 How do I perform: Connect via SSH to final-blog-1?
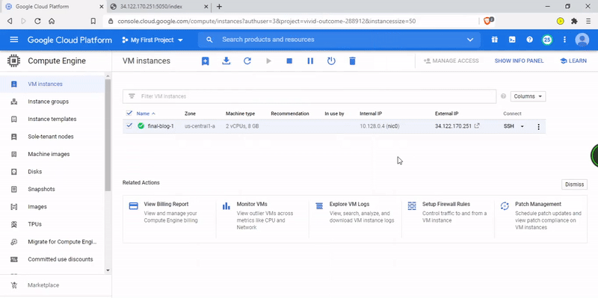tap(509, 126)
